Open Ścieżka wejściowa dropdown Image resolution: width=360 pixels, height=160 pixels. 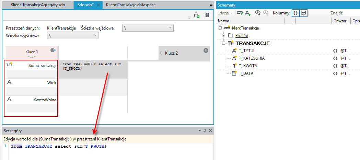148,28
